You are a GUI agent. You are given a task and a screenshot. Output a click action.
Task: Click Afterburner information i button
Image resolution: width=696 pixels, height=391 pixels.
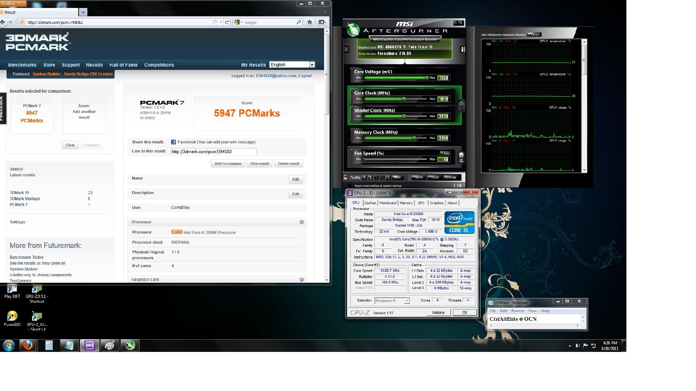462,49
